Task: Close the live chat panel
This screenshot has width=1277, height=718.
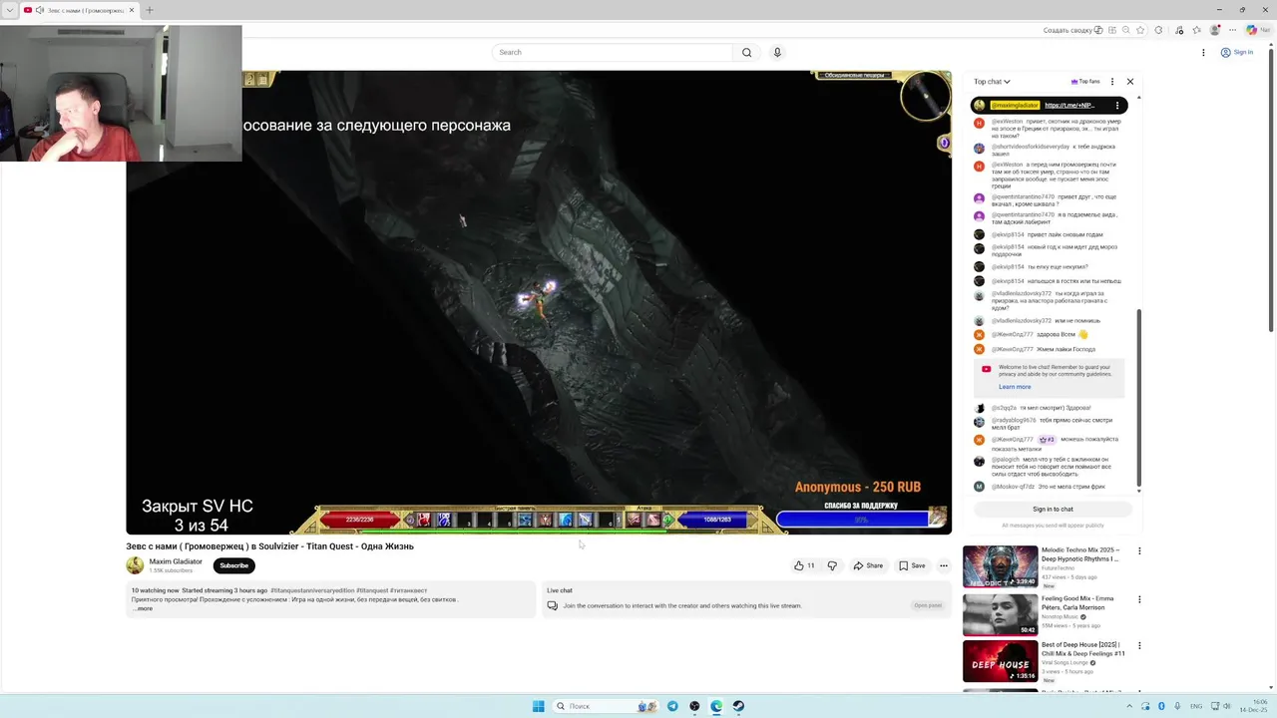Action: tap(1130, 82)
